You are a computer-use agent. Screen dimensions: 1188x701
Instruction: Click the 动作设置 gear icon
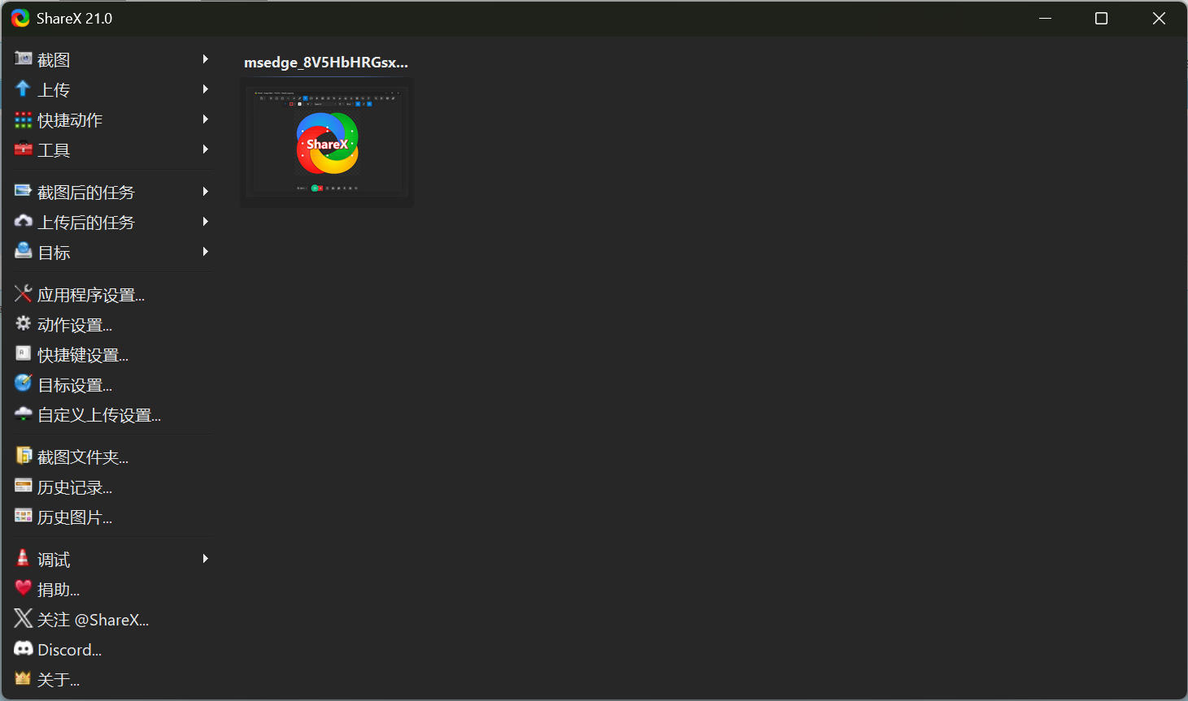coord(24,324)
